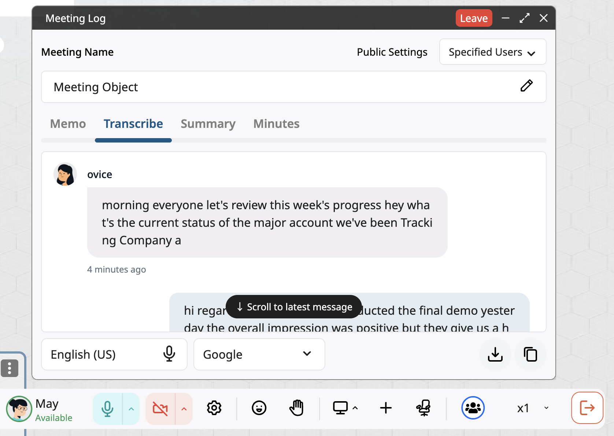Click Scroll to latest message
Screen dimensions: 614x436
click(294, 307)
